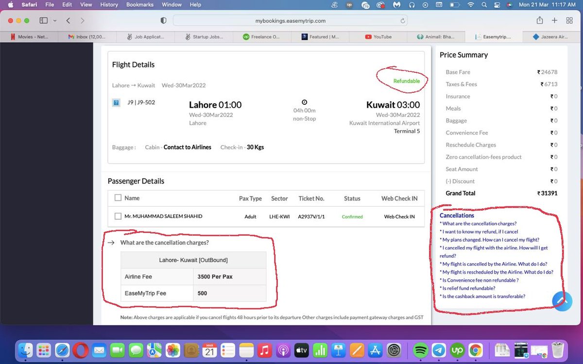Image resolution: width=583 pixels, height=364 pixels.
Task: Switch to the Job Applicat... tab
Action: click(x=145, y=37)
